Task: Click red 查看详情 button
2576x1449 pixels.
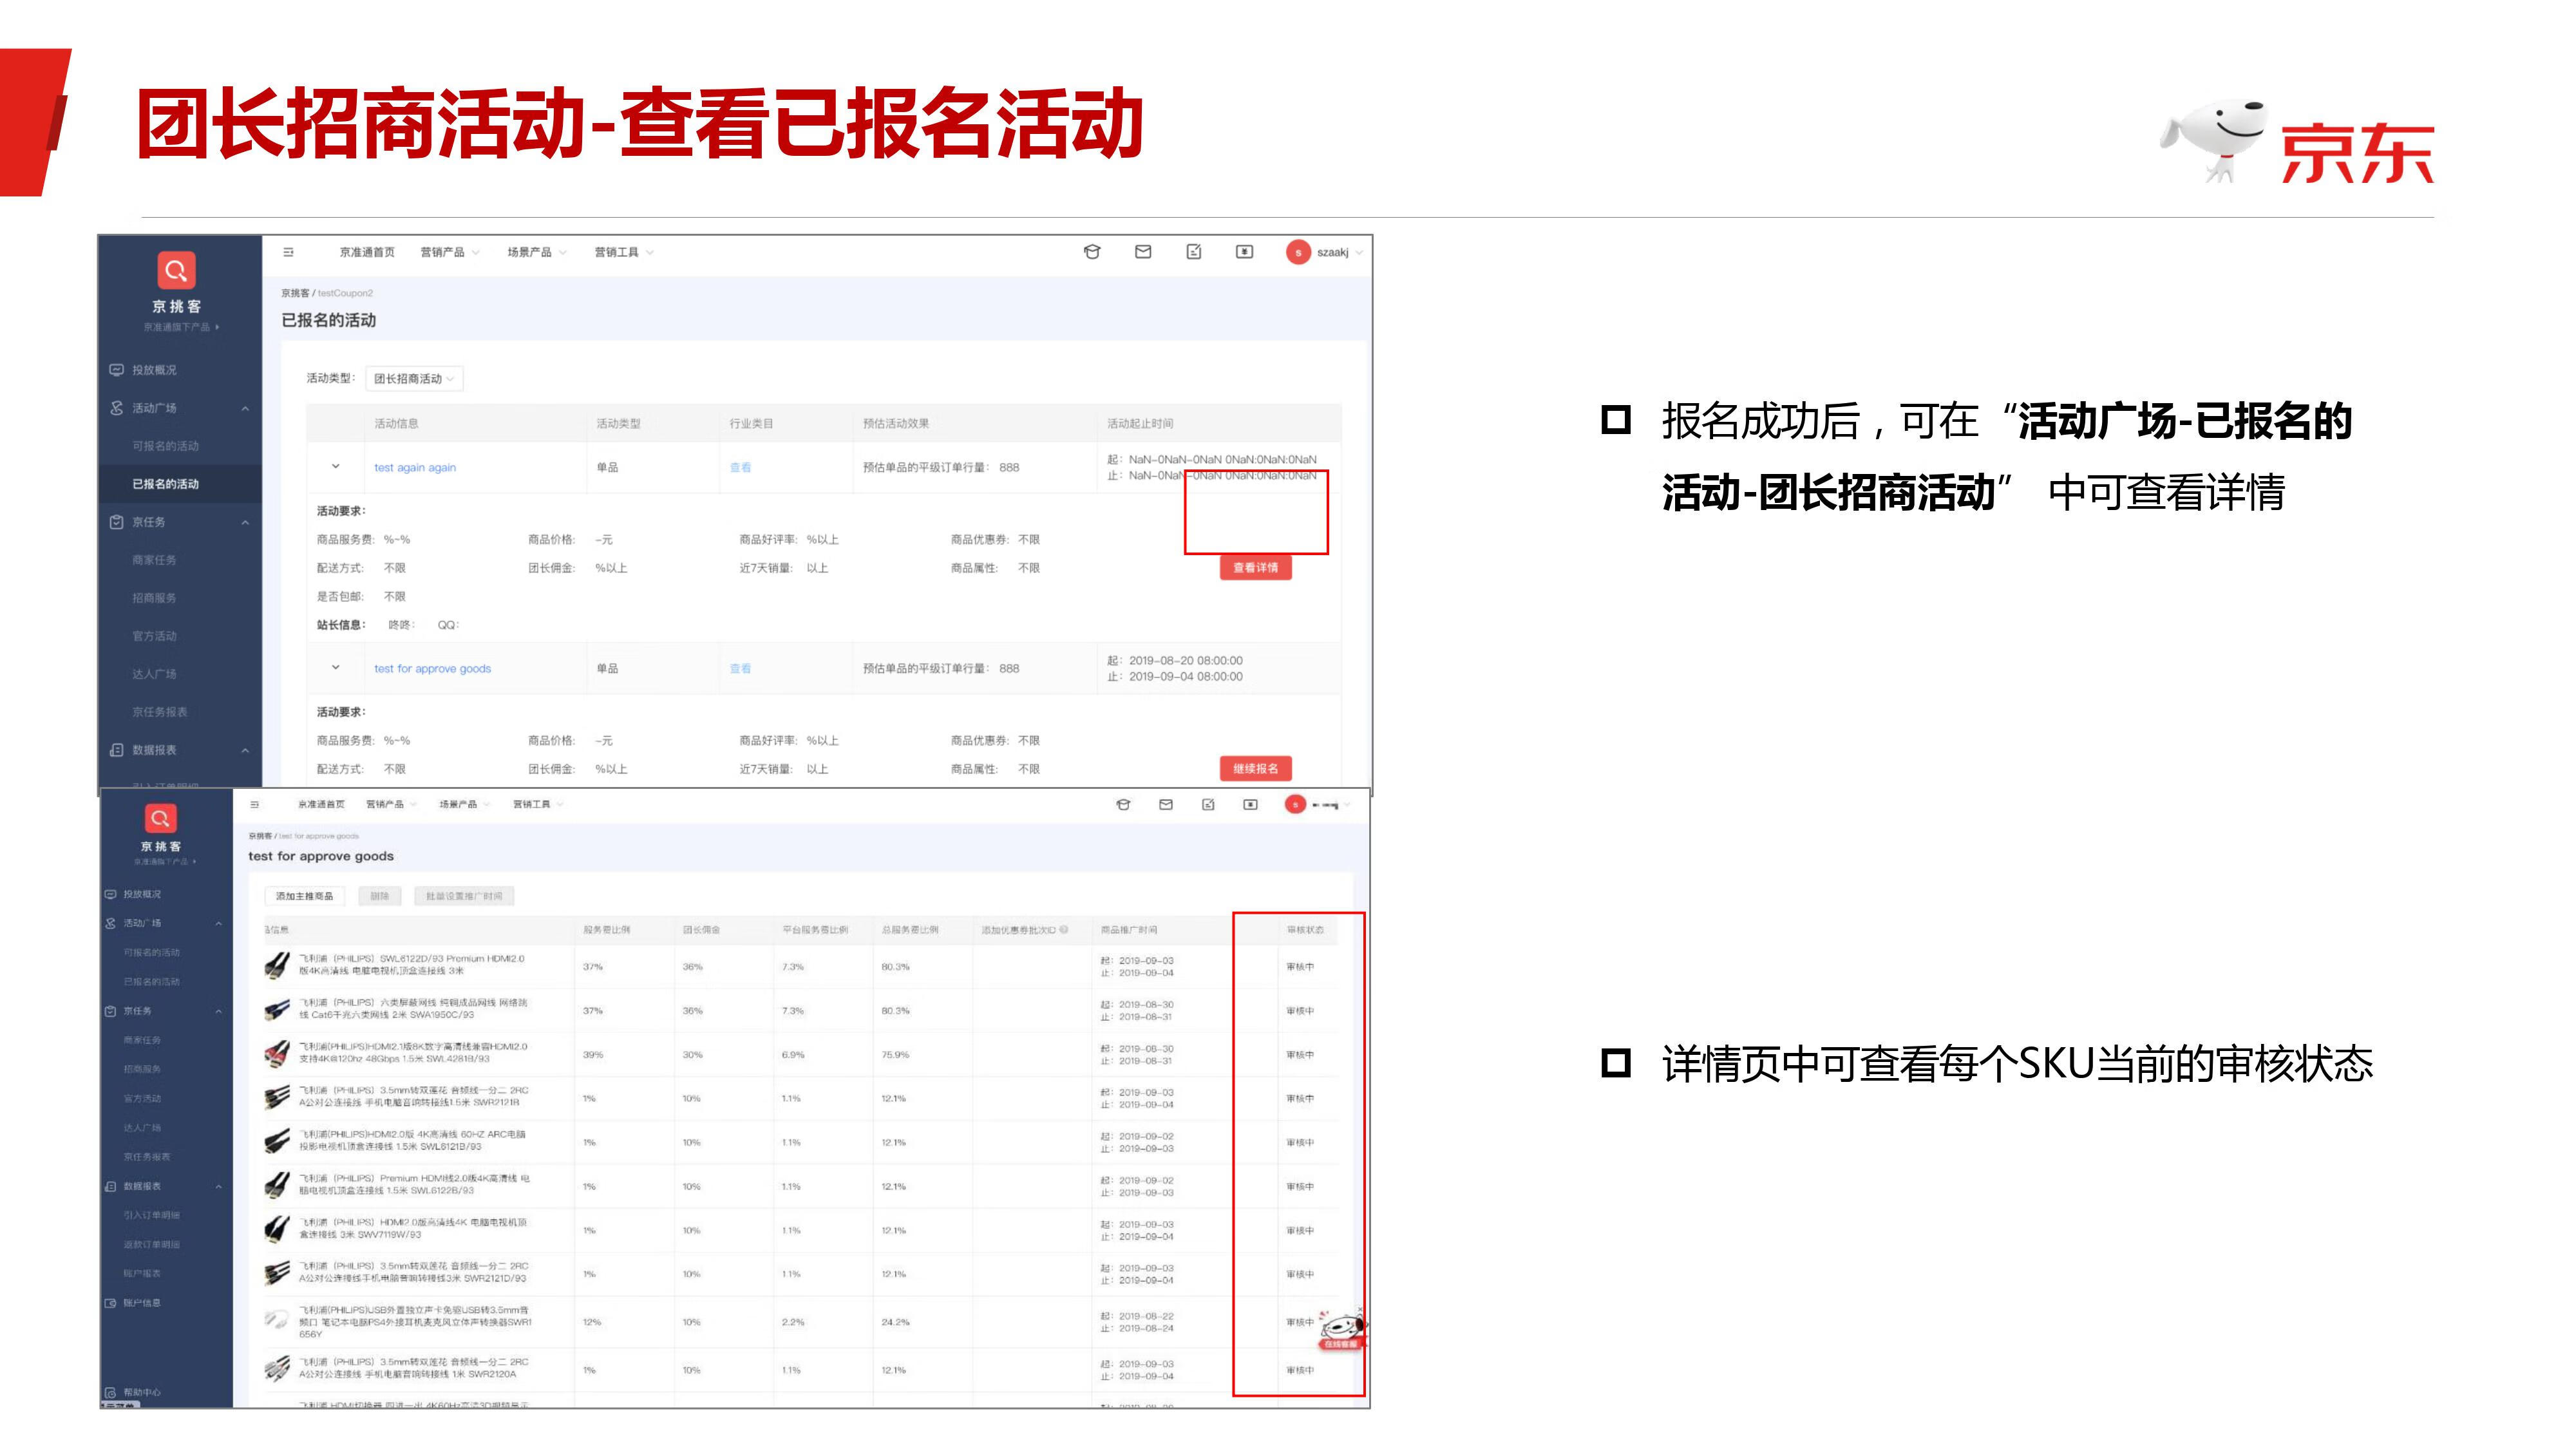Action: pyautogui.click(x=1255, y=567)
